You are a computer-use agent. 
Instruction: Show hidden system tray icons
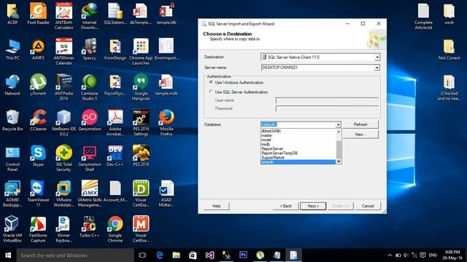coord(390,255)
